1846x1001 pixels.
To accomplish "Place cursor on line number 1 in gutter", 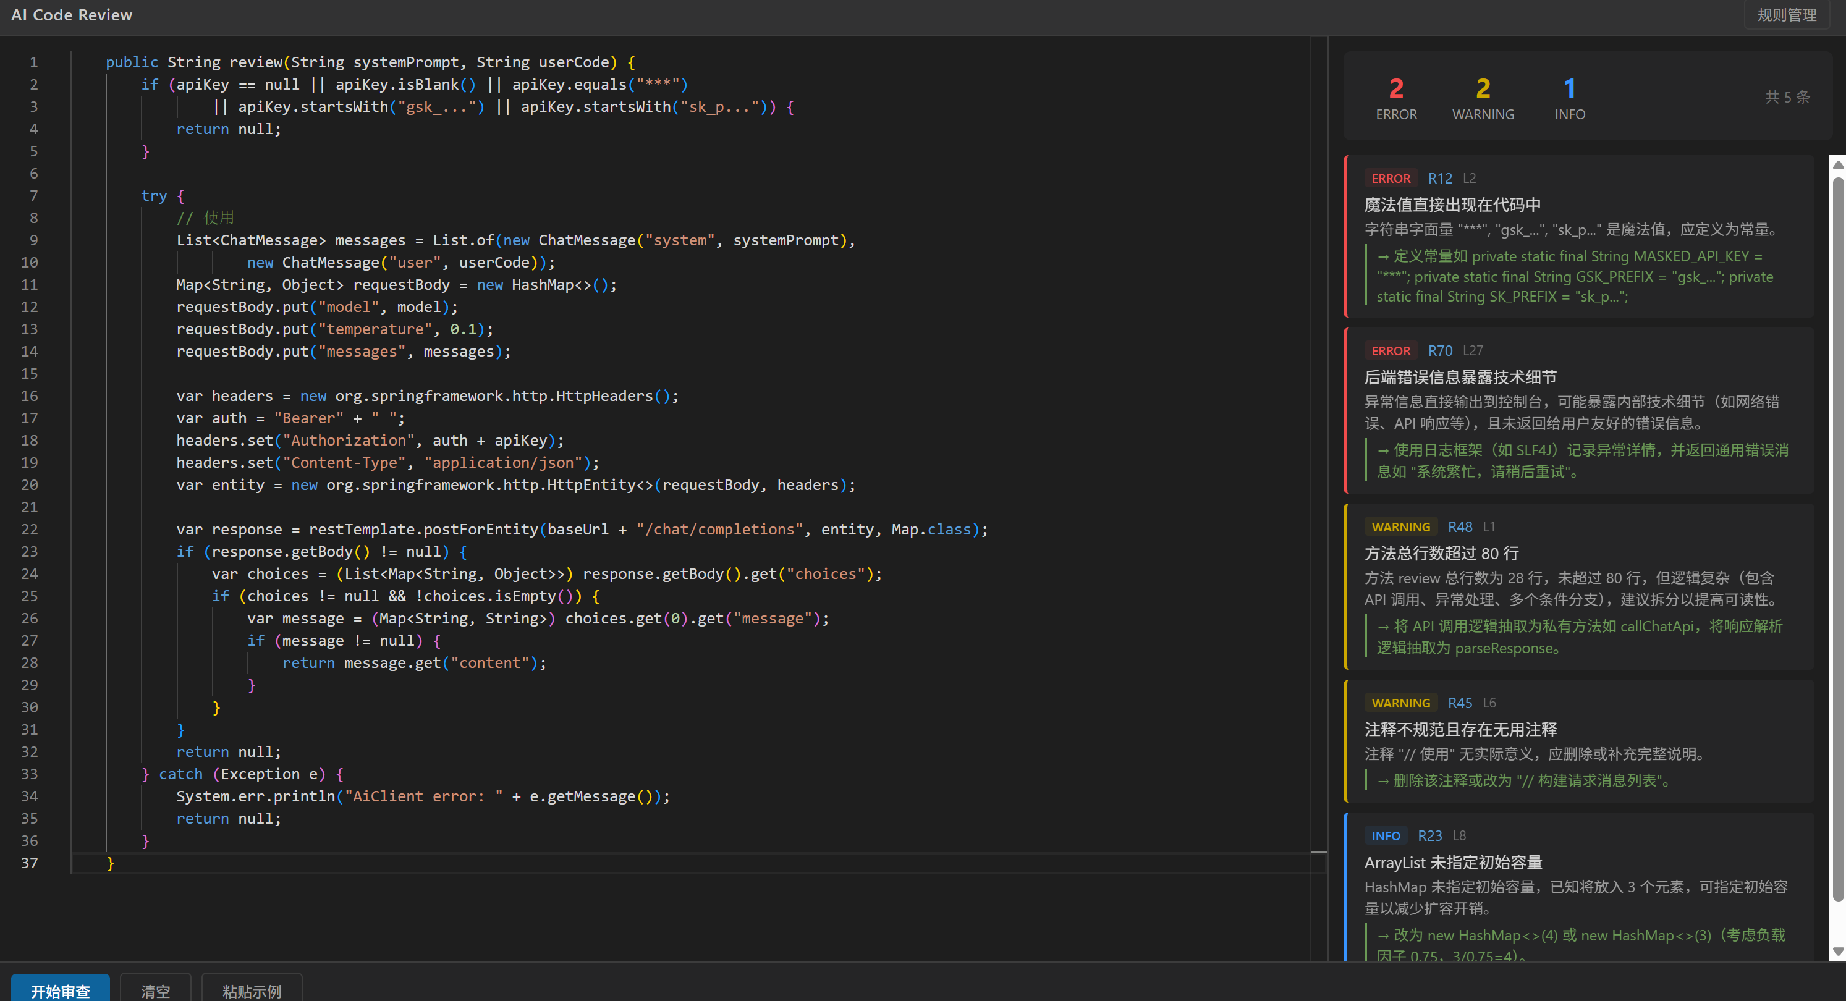I will pyautogui.click(x=33, y=62).
